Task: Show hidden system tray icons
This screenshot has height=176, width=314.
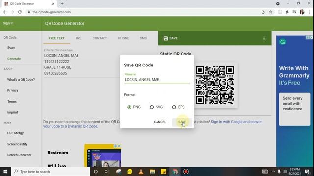Action: 273,172
